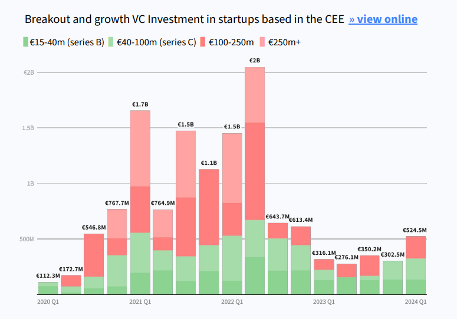Click the chart title text
The height and width of the screenshot is (319, 457).
(185, 19)
